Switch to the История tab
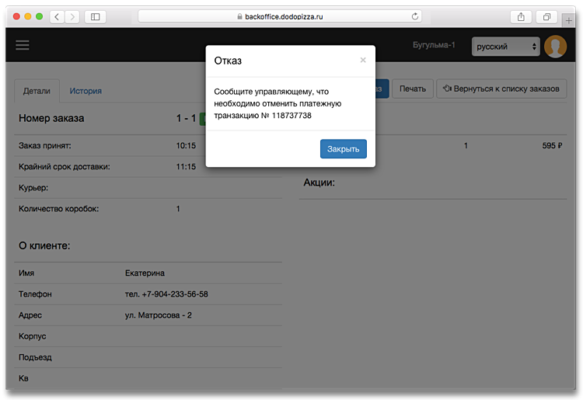The width and height of the screenshot is (583, 400). [86, 91]
